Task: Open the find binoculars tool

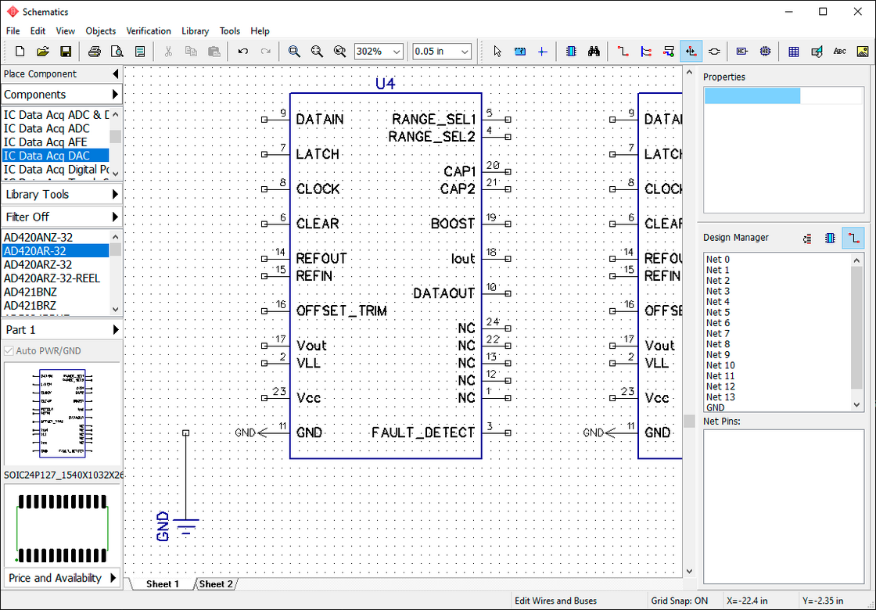Action: click(594, 52)
